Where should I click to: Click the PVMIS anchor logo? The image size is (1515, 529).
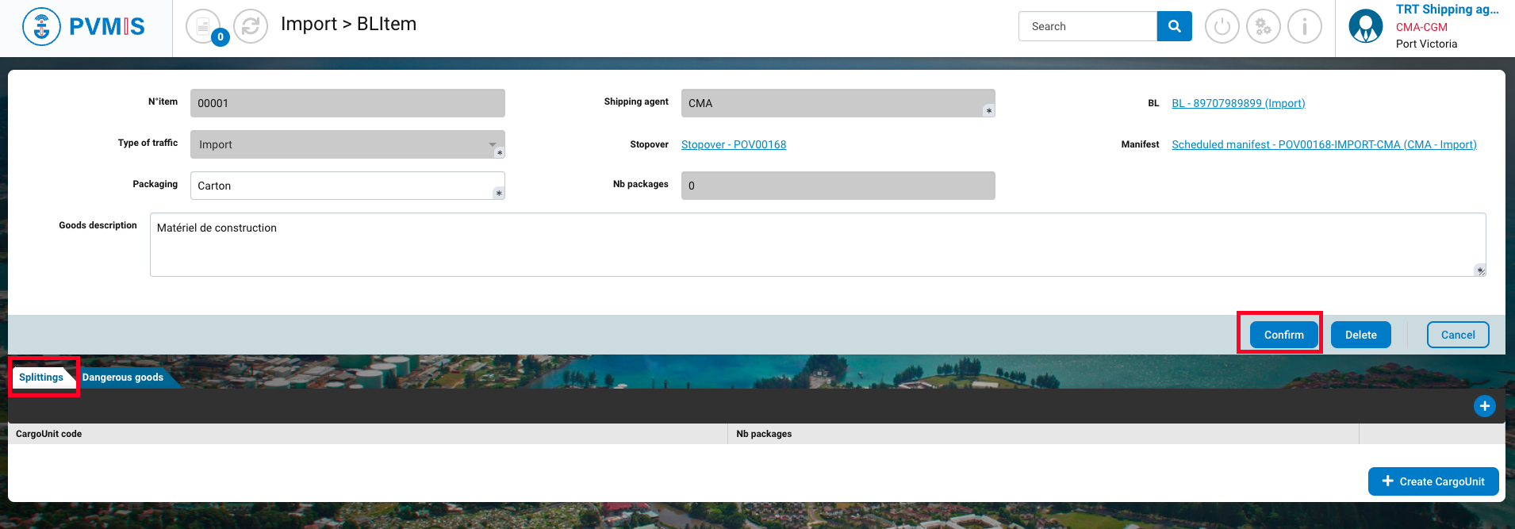pyautogui.click(x=41, y=27)
